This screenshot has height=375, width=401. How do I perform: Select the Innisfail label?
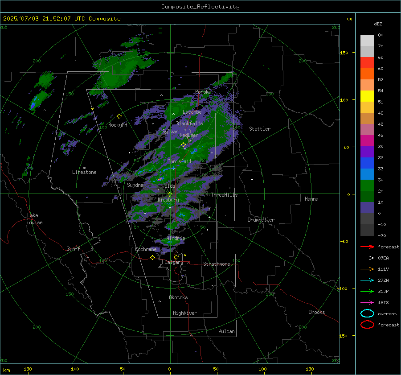180,161
